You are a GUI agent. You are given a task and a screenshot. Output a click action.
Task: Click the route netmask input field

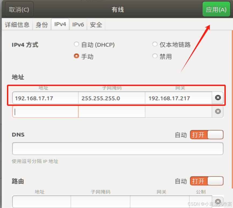coord(100,202)
